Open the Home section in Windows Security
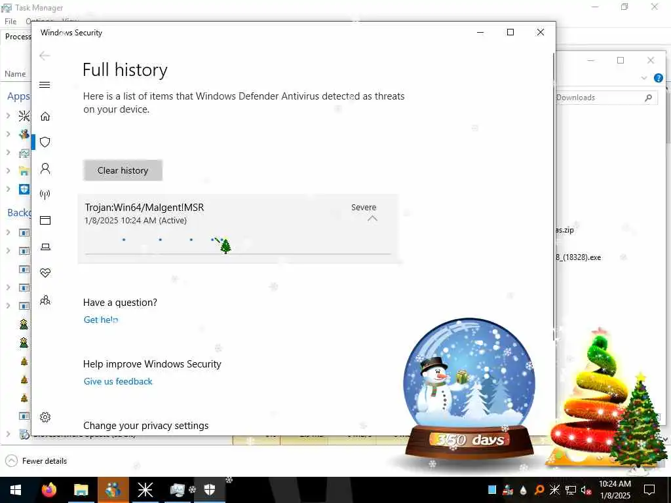671x503 pixels. click(45, 117)
